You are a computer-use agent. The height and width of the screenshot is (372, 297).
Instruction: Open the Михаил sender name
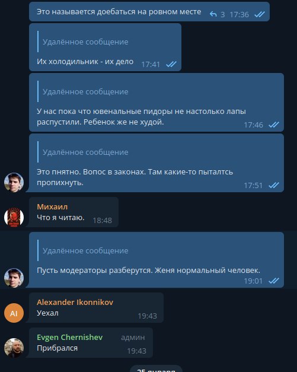(52, 206)
